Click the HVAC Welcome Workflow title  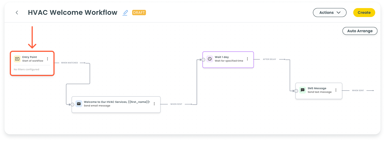[x=73, y=13]
